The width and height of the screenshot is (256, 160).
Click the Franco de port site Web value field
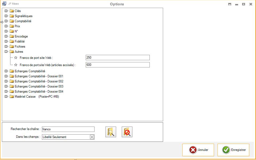(x=117, y=58)
